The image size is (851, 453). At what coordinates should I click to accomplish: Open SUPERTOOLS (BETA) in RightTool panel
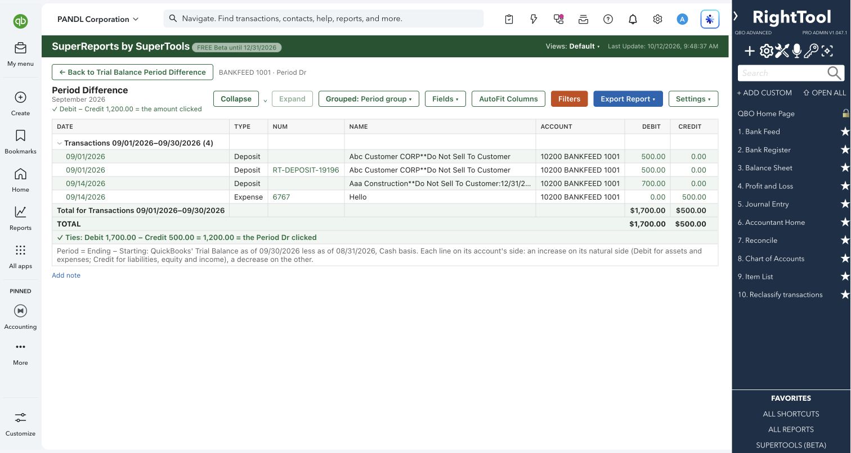click(x=791, y=445)
